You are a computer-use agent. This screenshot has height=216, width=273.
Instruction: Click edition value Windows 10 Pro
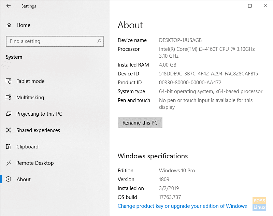177,170
